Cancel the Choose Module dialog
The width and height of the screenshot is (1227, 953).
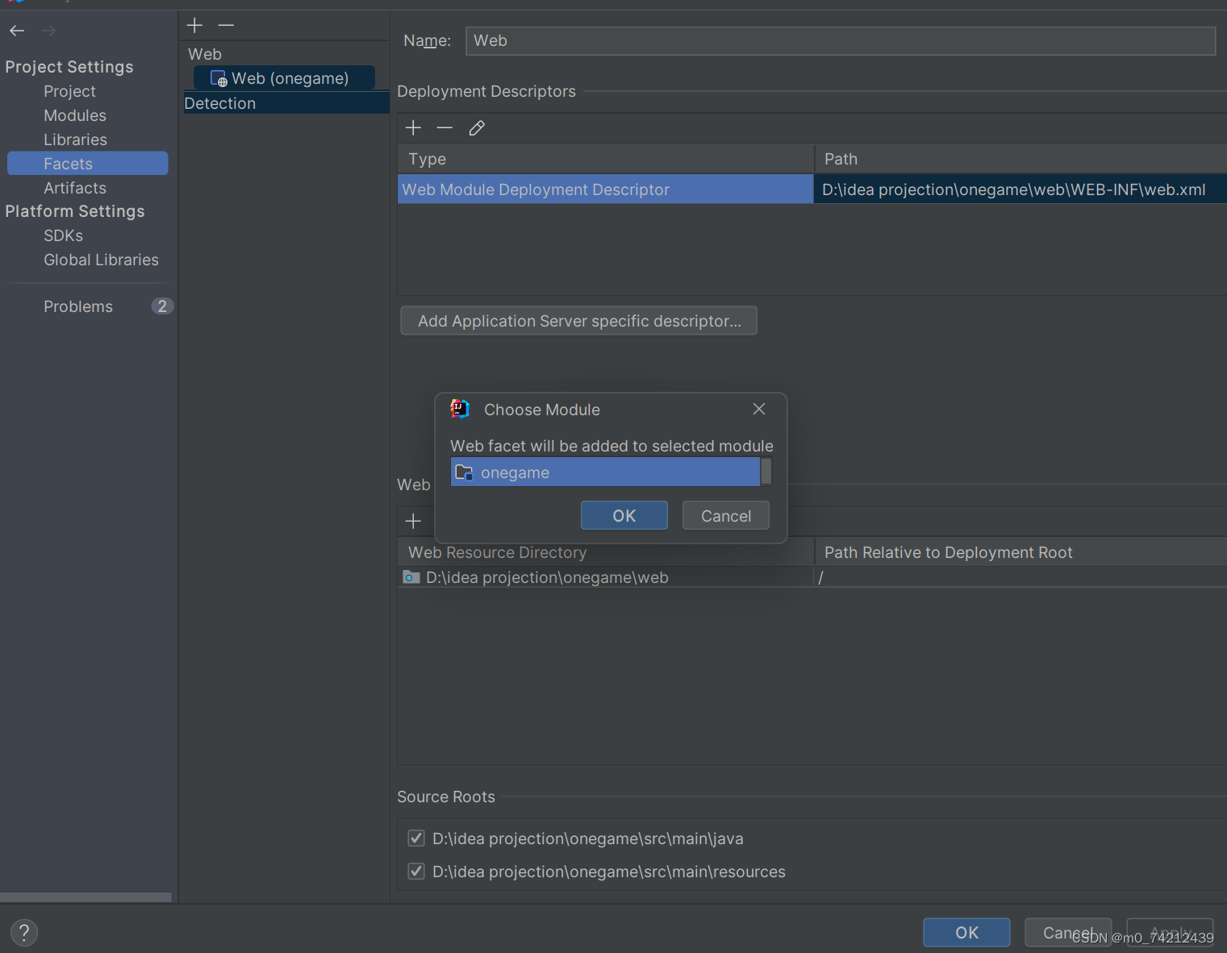click(x=724, y=515)
